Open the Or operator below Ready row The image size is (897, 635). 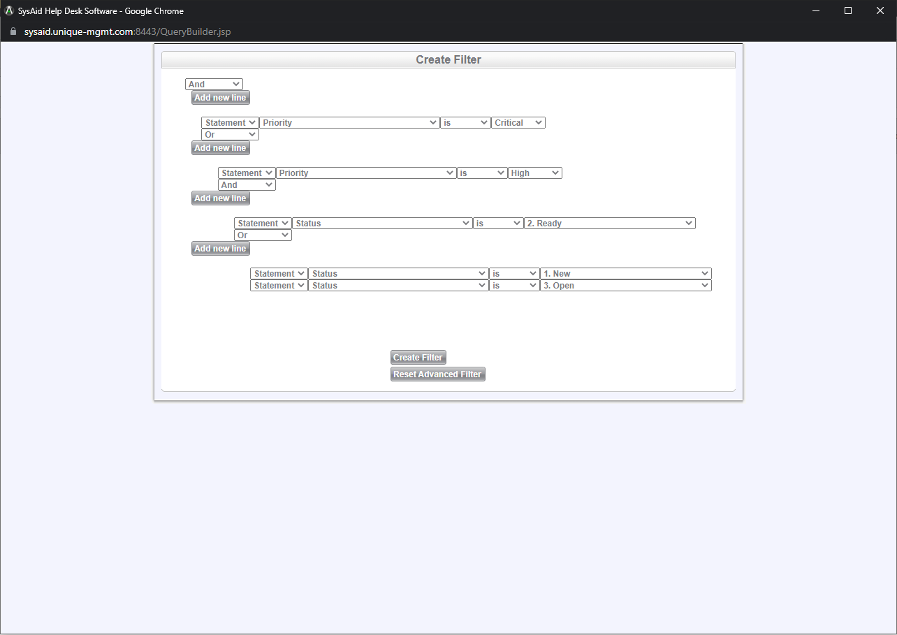pyautogui.click(x=263, y=235)
